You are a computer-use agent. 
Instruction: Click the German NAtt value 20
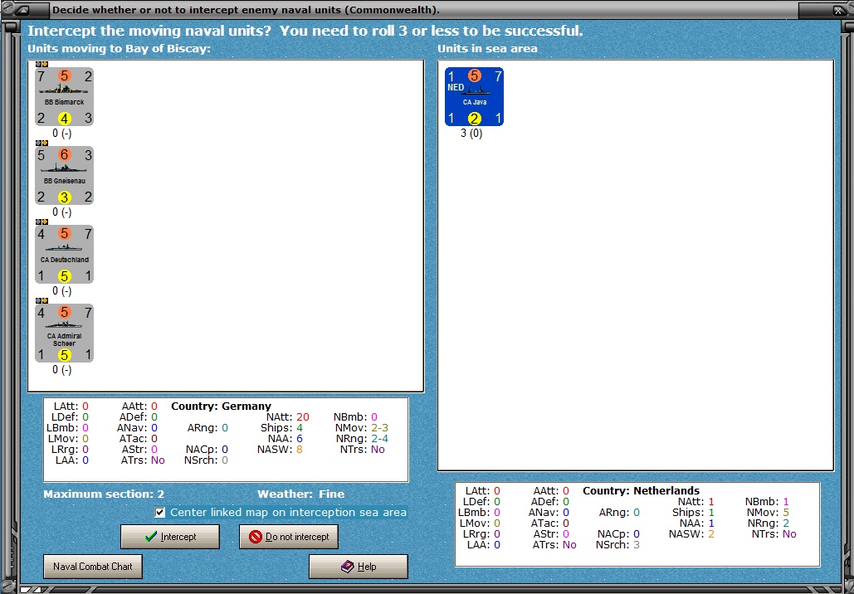point(303,417)
